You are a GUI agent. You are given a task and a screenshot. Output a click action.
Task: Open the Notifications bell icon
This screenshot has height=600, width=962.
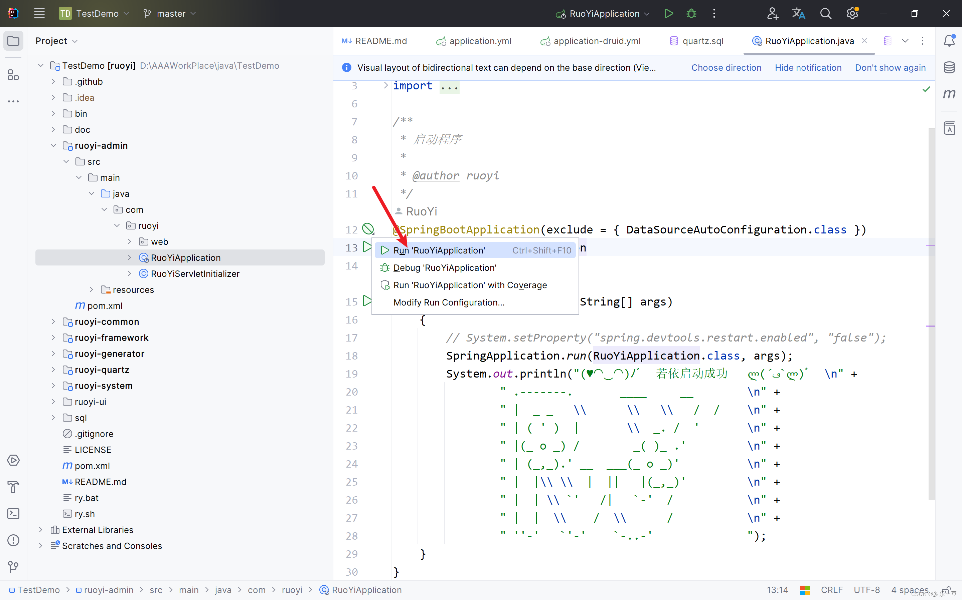[x=949, y=40]
